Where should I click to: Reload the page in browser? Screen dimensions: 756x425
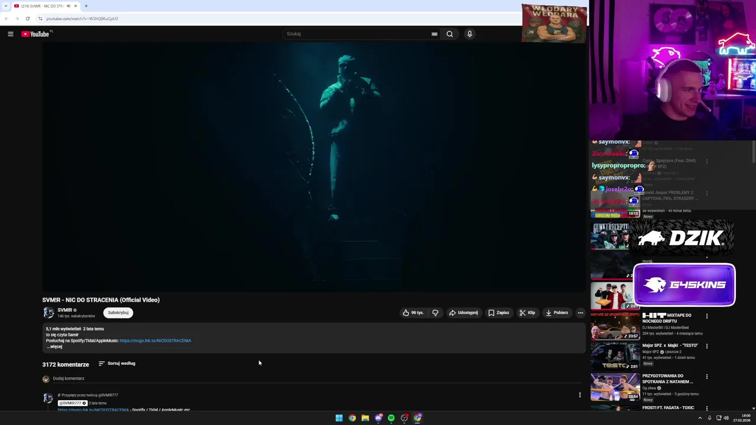click(28, 18)
